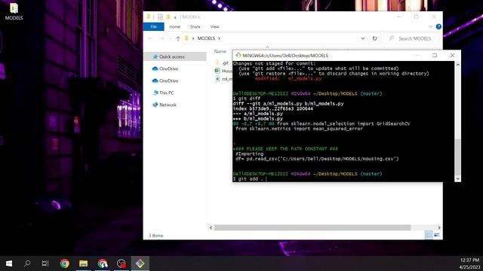Click the taskbar clock and date
The height and width of the screenshot is (271, 483).
point(469,263)
